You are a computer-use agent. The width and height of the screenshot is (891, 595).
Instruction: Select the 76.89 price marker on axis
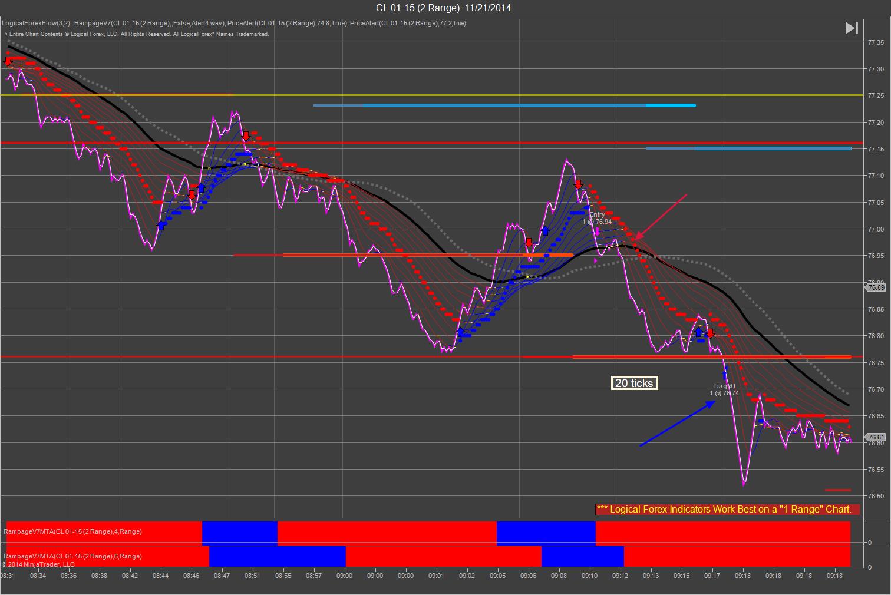[876, 287]
